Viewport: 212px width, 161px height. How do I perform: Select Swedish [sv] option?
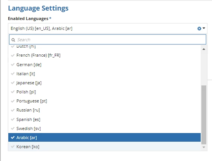tap(104, 128)
